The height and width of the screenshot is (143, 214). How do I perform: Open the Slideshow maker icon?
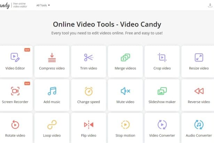point(162,91)
